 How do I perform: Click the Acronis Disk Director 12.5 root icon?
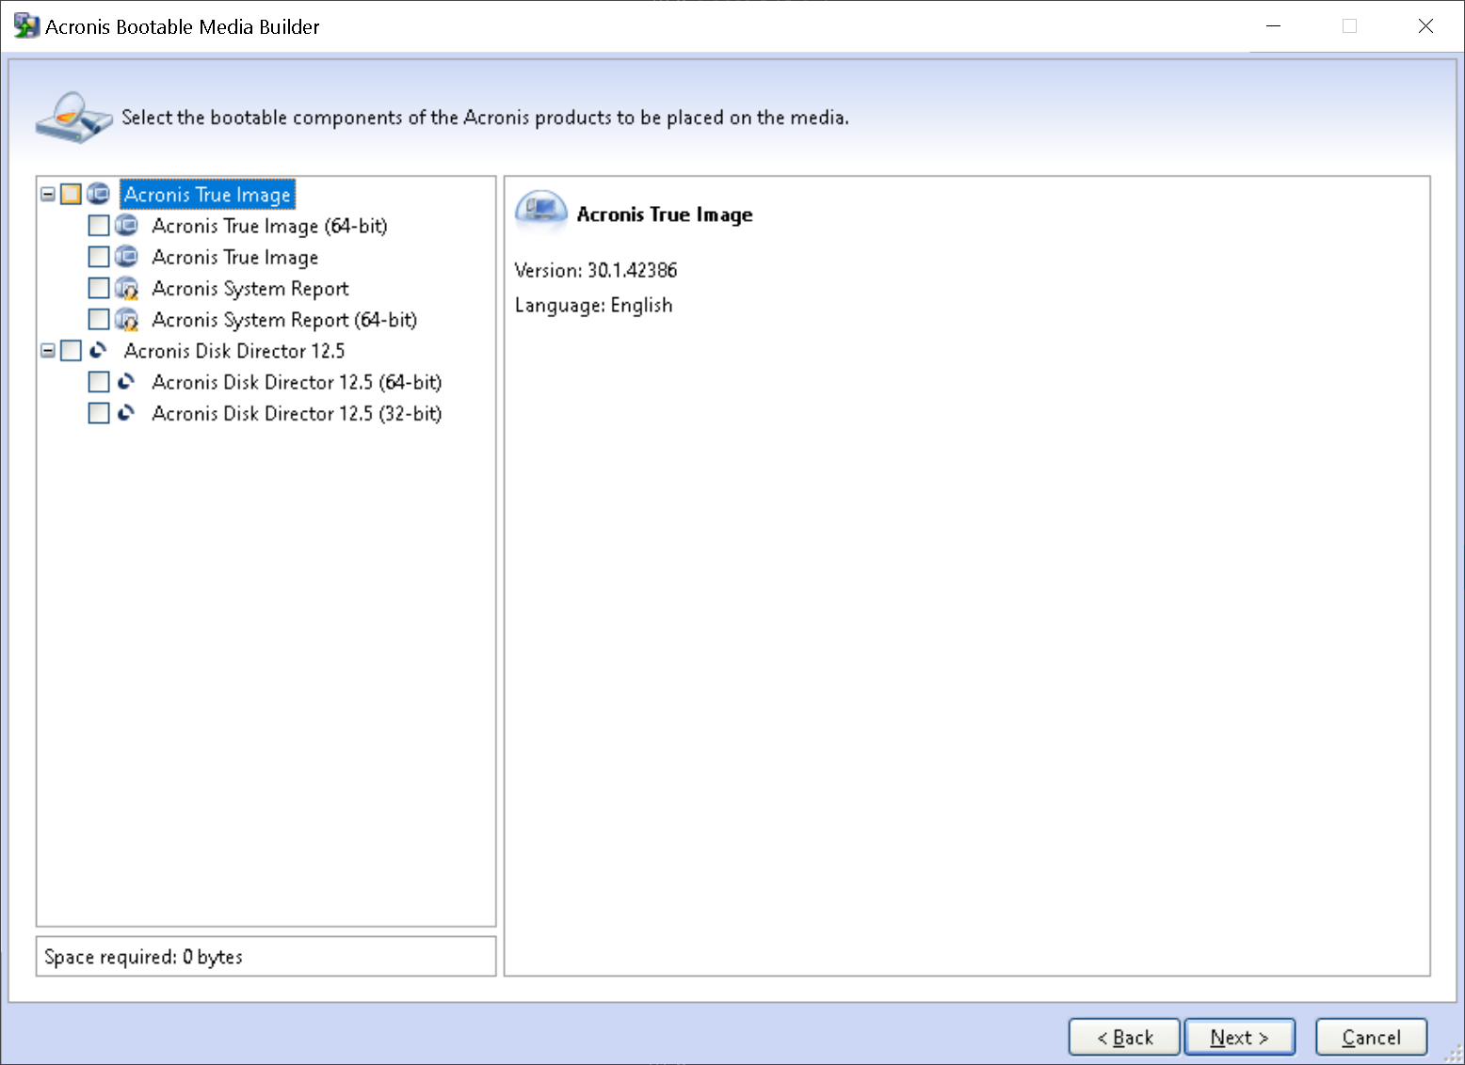click(x=98, y=351)
